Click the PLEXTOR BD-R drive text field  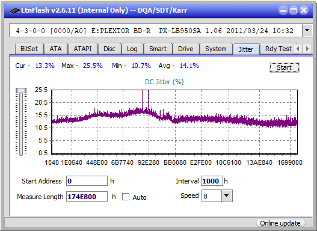pos(156,31)
